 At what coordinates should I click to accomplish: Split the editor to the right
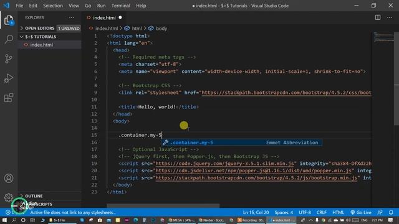pyautogui.click(x=378, y=17)
